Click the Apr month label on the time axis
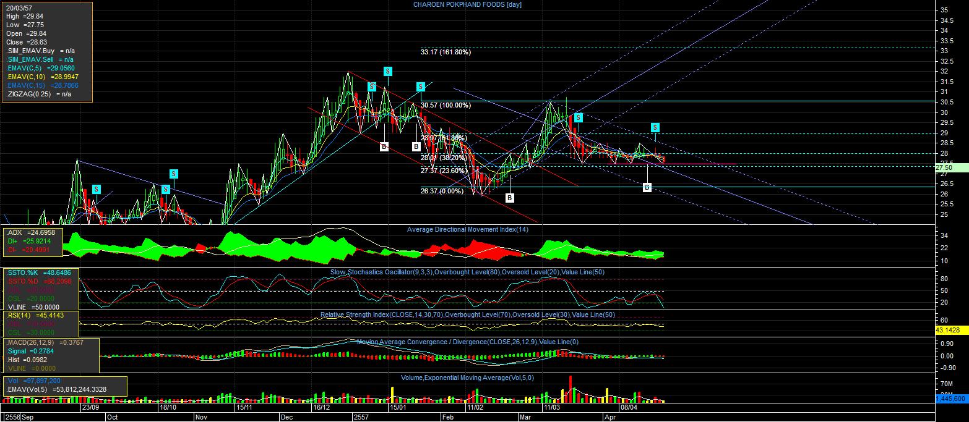 click(x=611, y=417)
